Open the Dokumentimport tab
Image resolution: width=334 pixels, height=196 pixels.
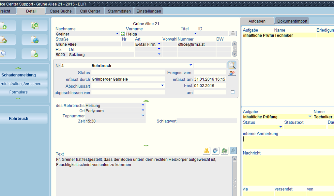[292, 21]
